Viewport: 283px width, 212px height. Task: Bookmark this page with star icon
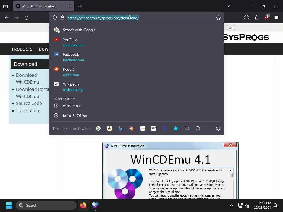(x=218, y=18)
